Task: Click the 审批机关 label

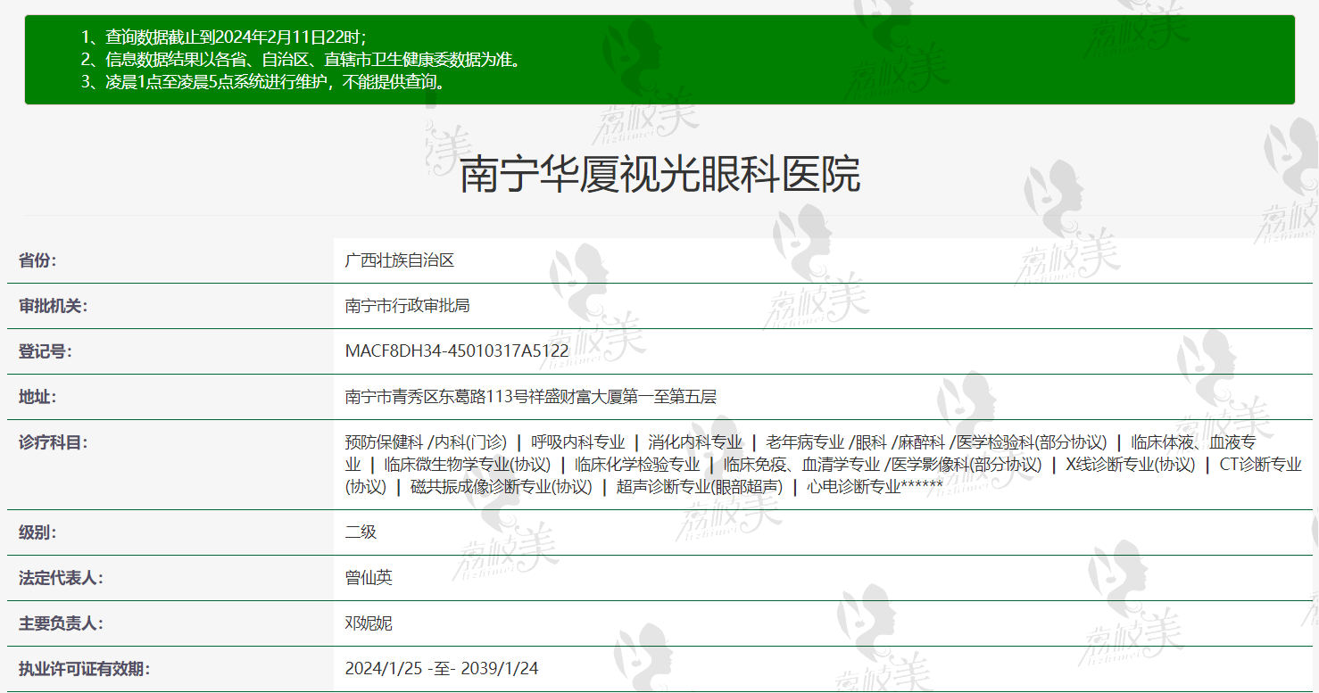Action: click(x=54, y=306)
